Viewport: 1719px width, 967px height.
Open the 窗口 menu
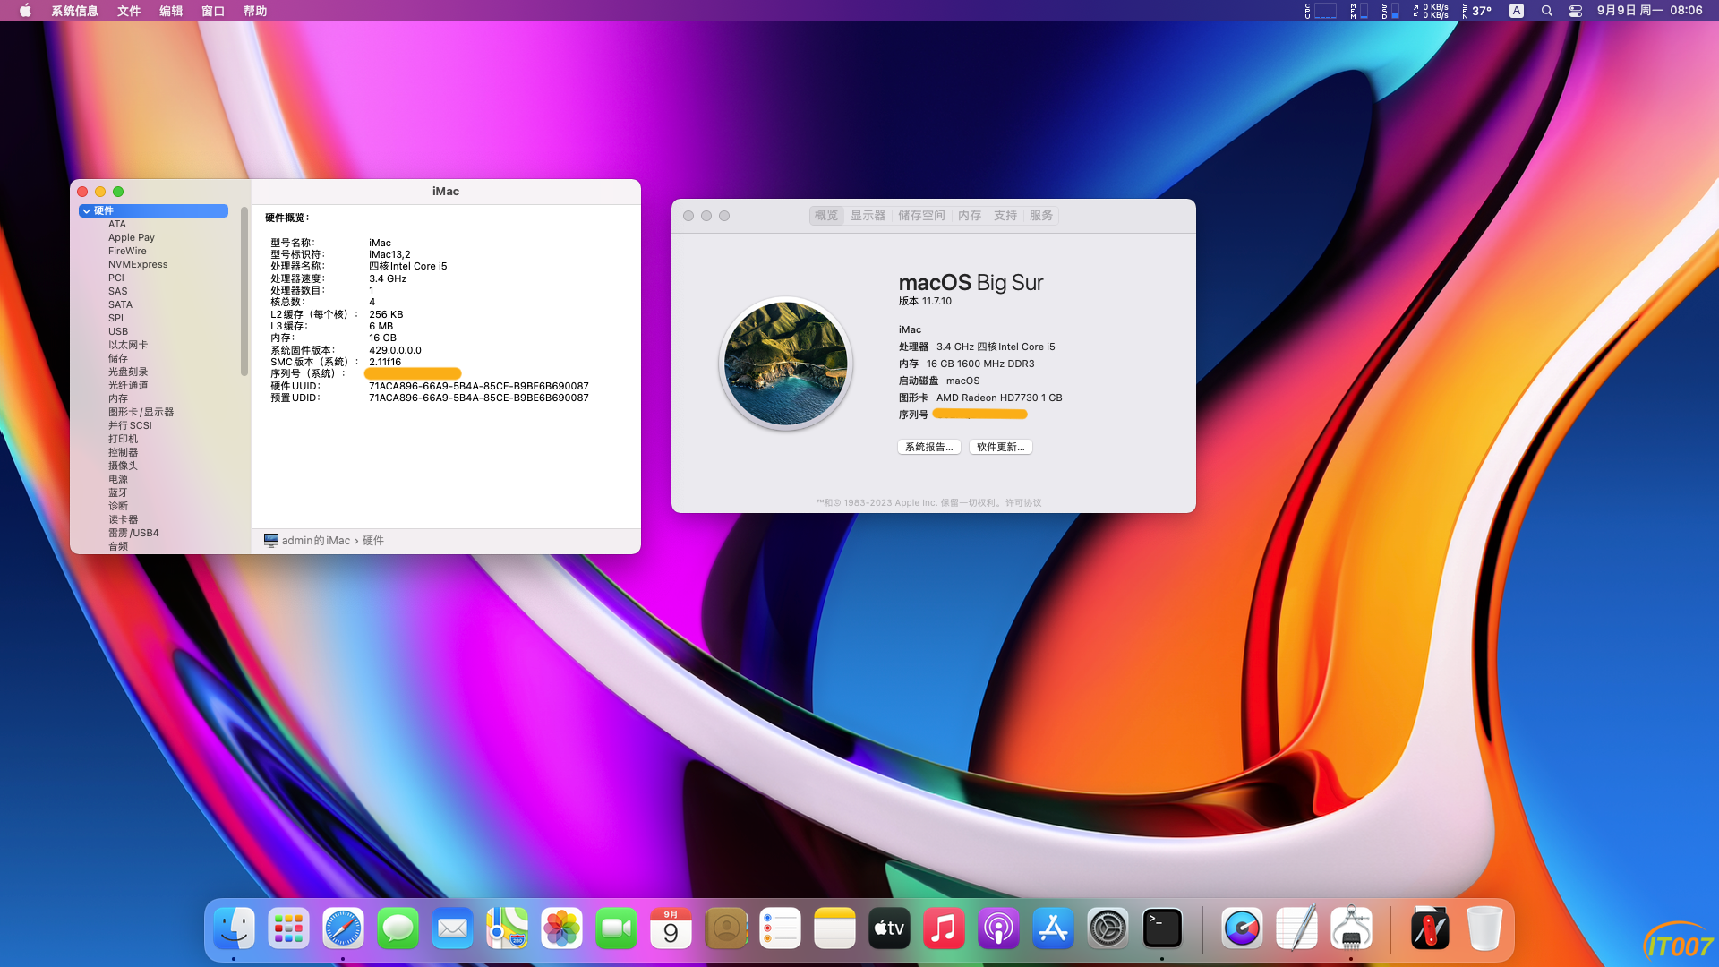[x=213, y=11]
